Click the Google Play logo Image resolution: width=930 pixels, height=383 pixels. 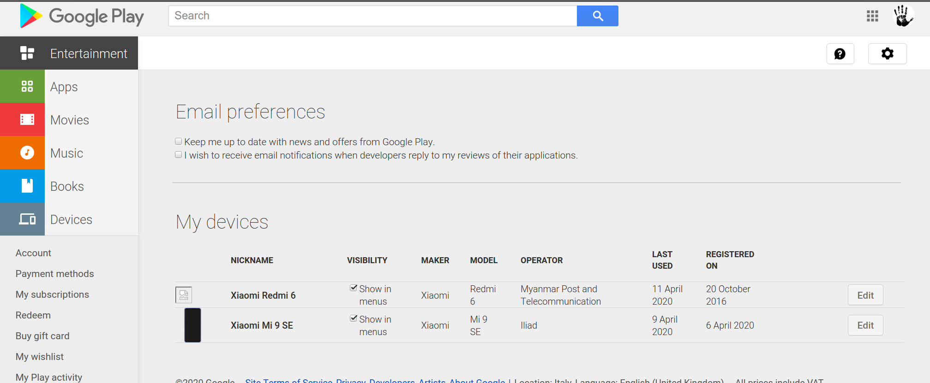click(82, 16)
